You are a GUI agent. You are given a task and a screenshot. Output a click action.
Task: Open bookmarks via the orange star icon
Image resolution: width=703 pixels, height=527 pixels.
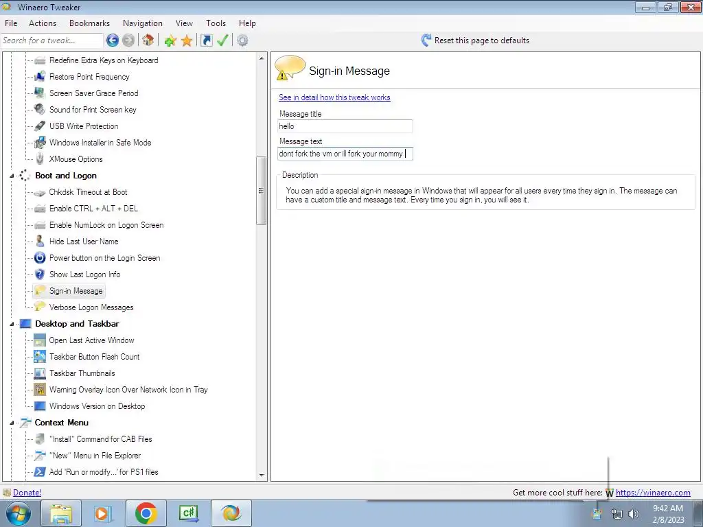(187, 40)
